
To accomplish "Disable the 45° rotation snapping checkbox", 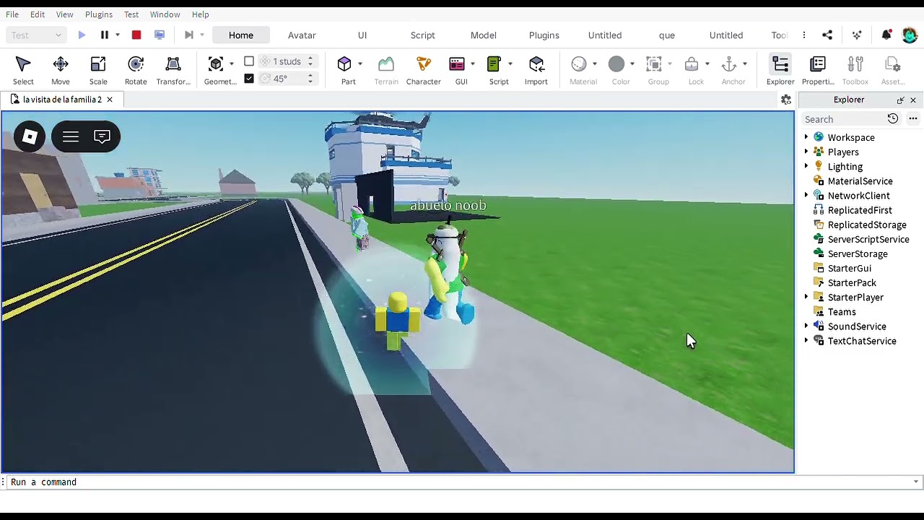I will (249, 78).
